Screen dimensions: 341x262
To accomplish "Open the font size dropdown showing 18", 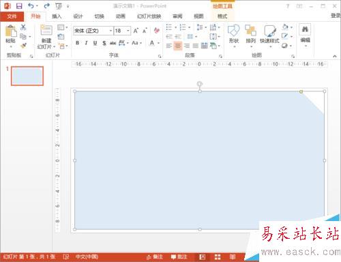I will [128, 31].
